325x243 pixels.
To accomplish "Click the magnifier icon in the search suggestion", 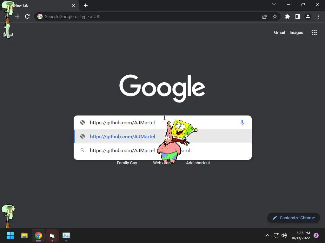I will [83, 150].
